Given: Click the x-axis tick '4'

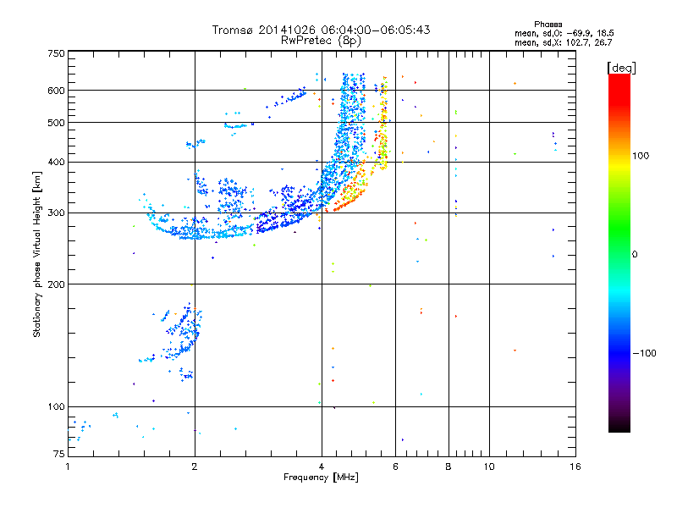Looking at the screenshot, I should coord(322,467).
